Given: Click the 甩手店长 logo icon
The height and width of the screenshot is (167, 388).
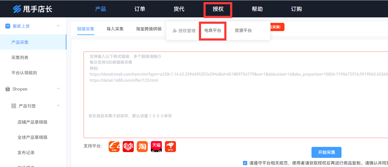Looking at the screenshot, I should pos(17,9).
